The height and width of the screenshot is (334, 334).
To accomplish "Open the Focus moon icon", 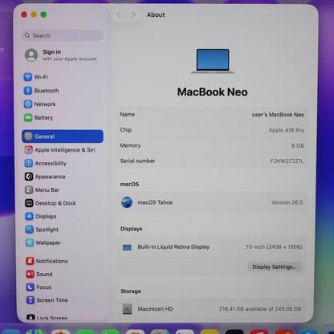I will coord(31,287).
